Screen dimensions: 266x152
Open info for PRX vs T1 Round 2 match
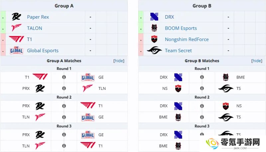(64, 106)
